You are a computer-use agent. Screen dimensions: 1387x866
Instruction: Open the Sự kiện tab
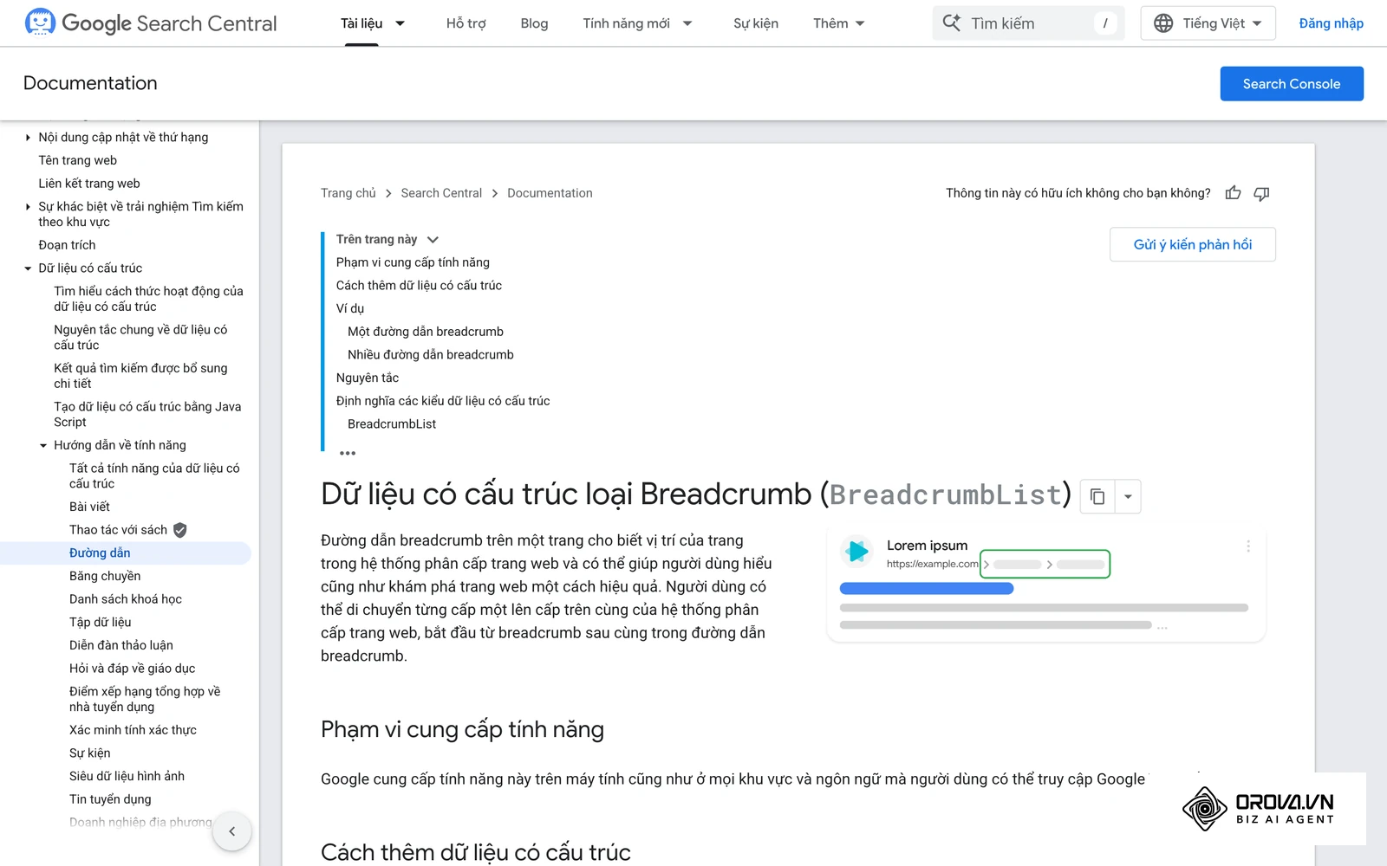click(x=756, y=23)
